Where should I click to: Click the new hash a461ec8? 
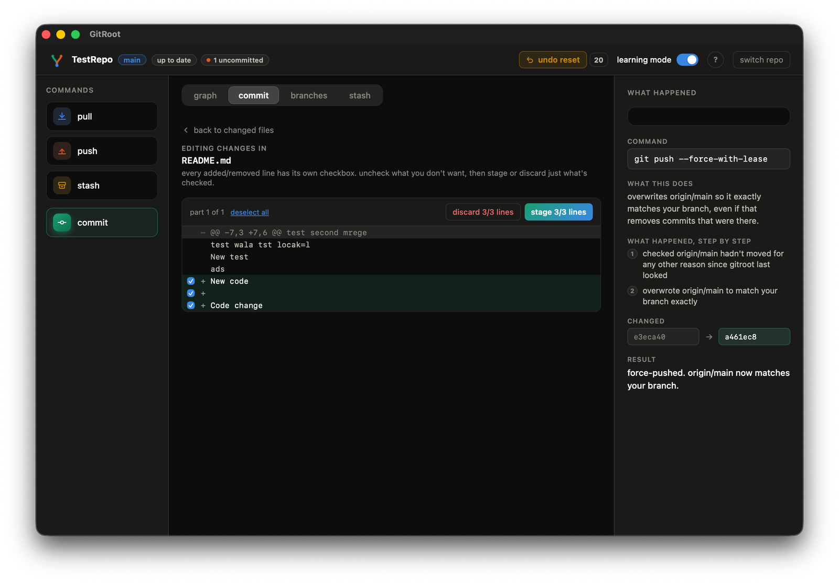click(754, 337)
